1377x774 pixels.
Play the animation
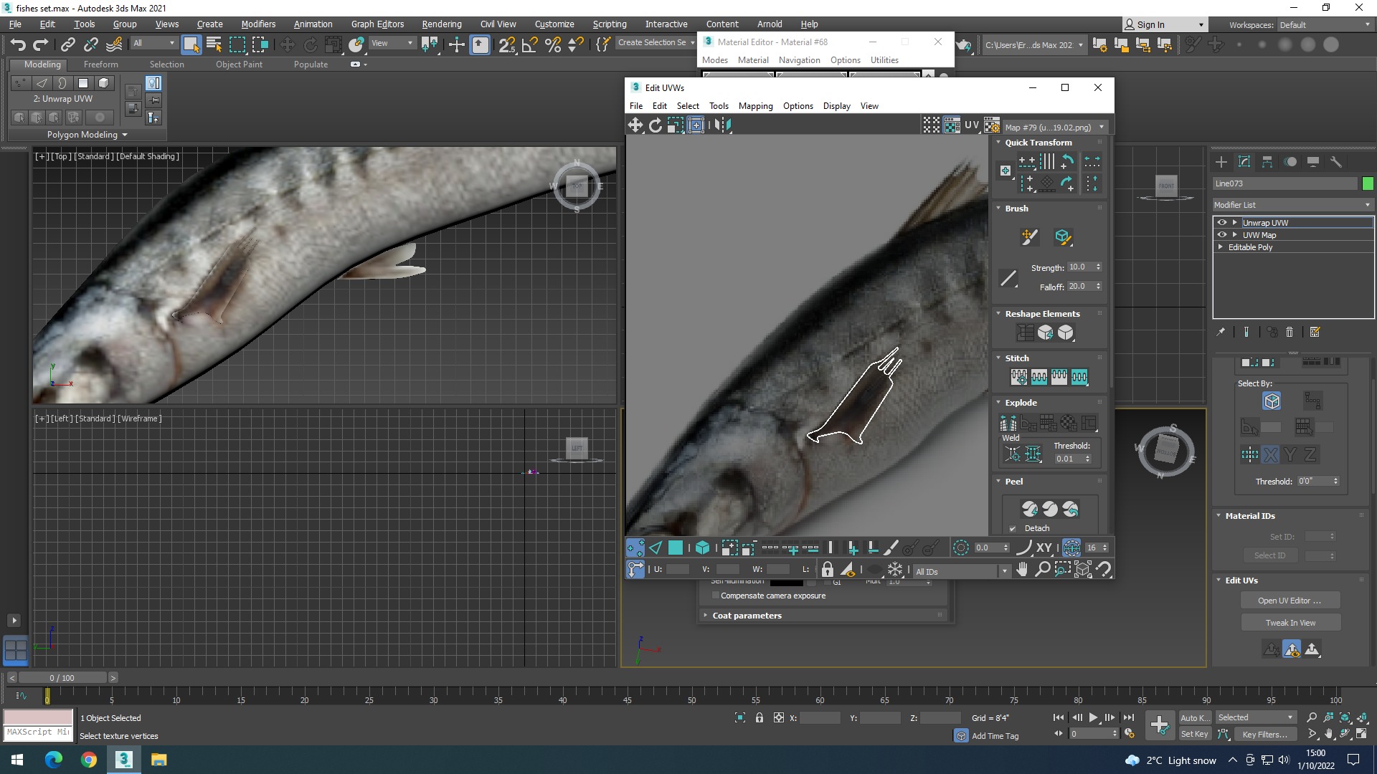[x=1093, y=717]
